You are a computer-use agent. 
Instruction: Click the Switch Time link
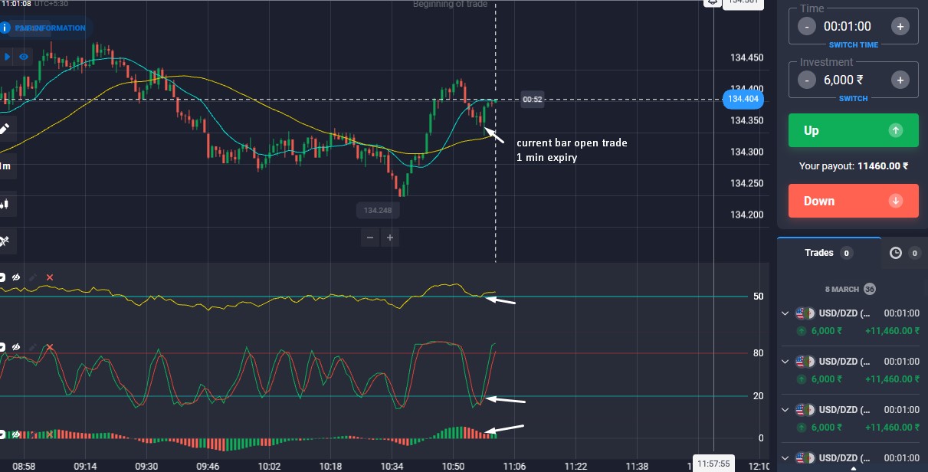point(853,45)
